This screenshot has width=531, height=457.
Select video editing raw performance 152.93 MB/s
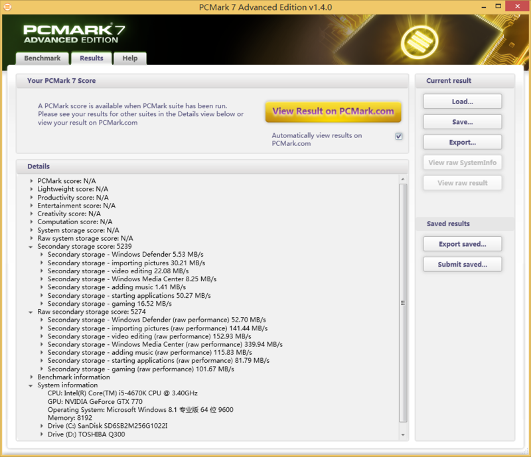pyautogui.click(x=149, y=336)
